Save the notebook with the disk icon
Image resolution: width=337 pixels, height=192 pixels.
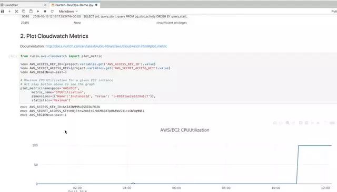point(2,12)
